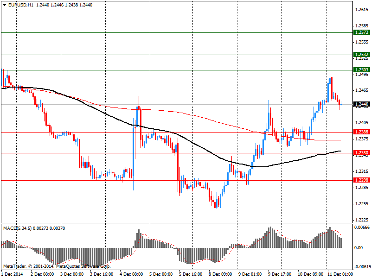Select the 1.2350 red support level label
Image resolution: width=371 pixels, height=278 pixels.
tap(362, 153)
